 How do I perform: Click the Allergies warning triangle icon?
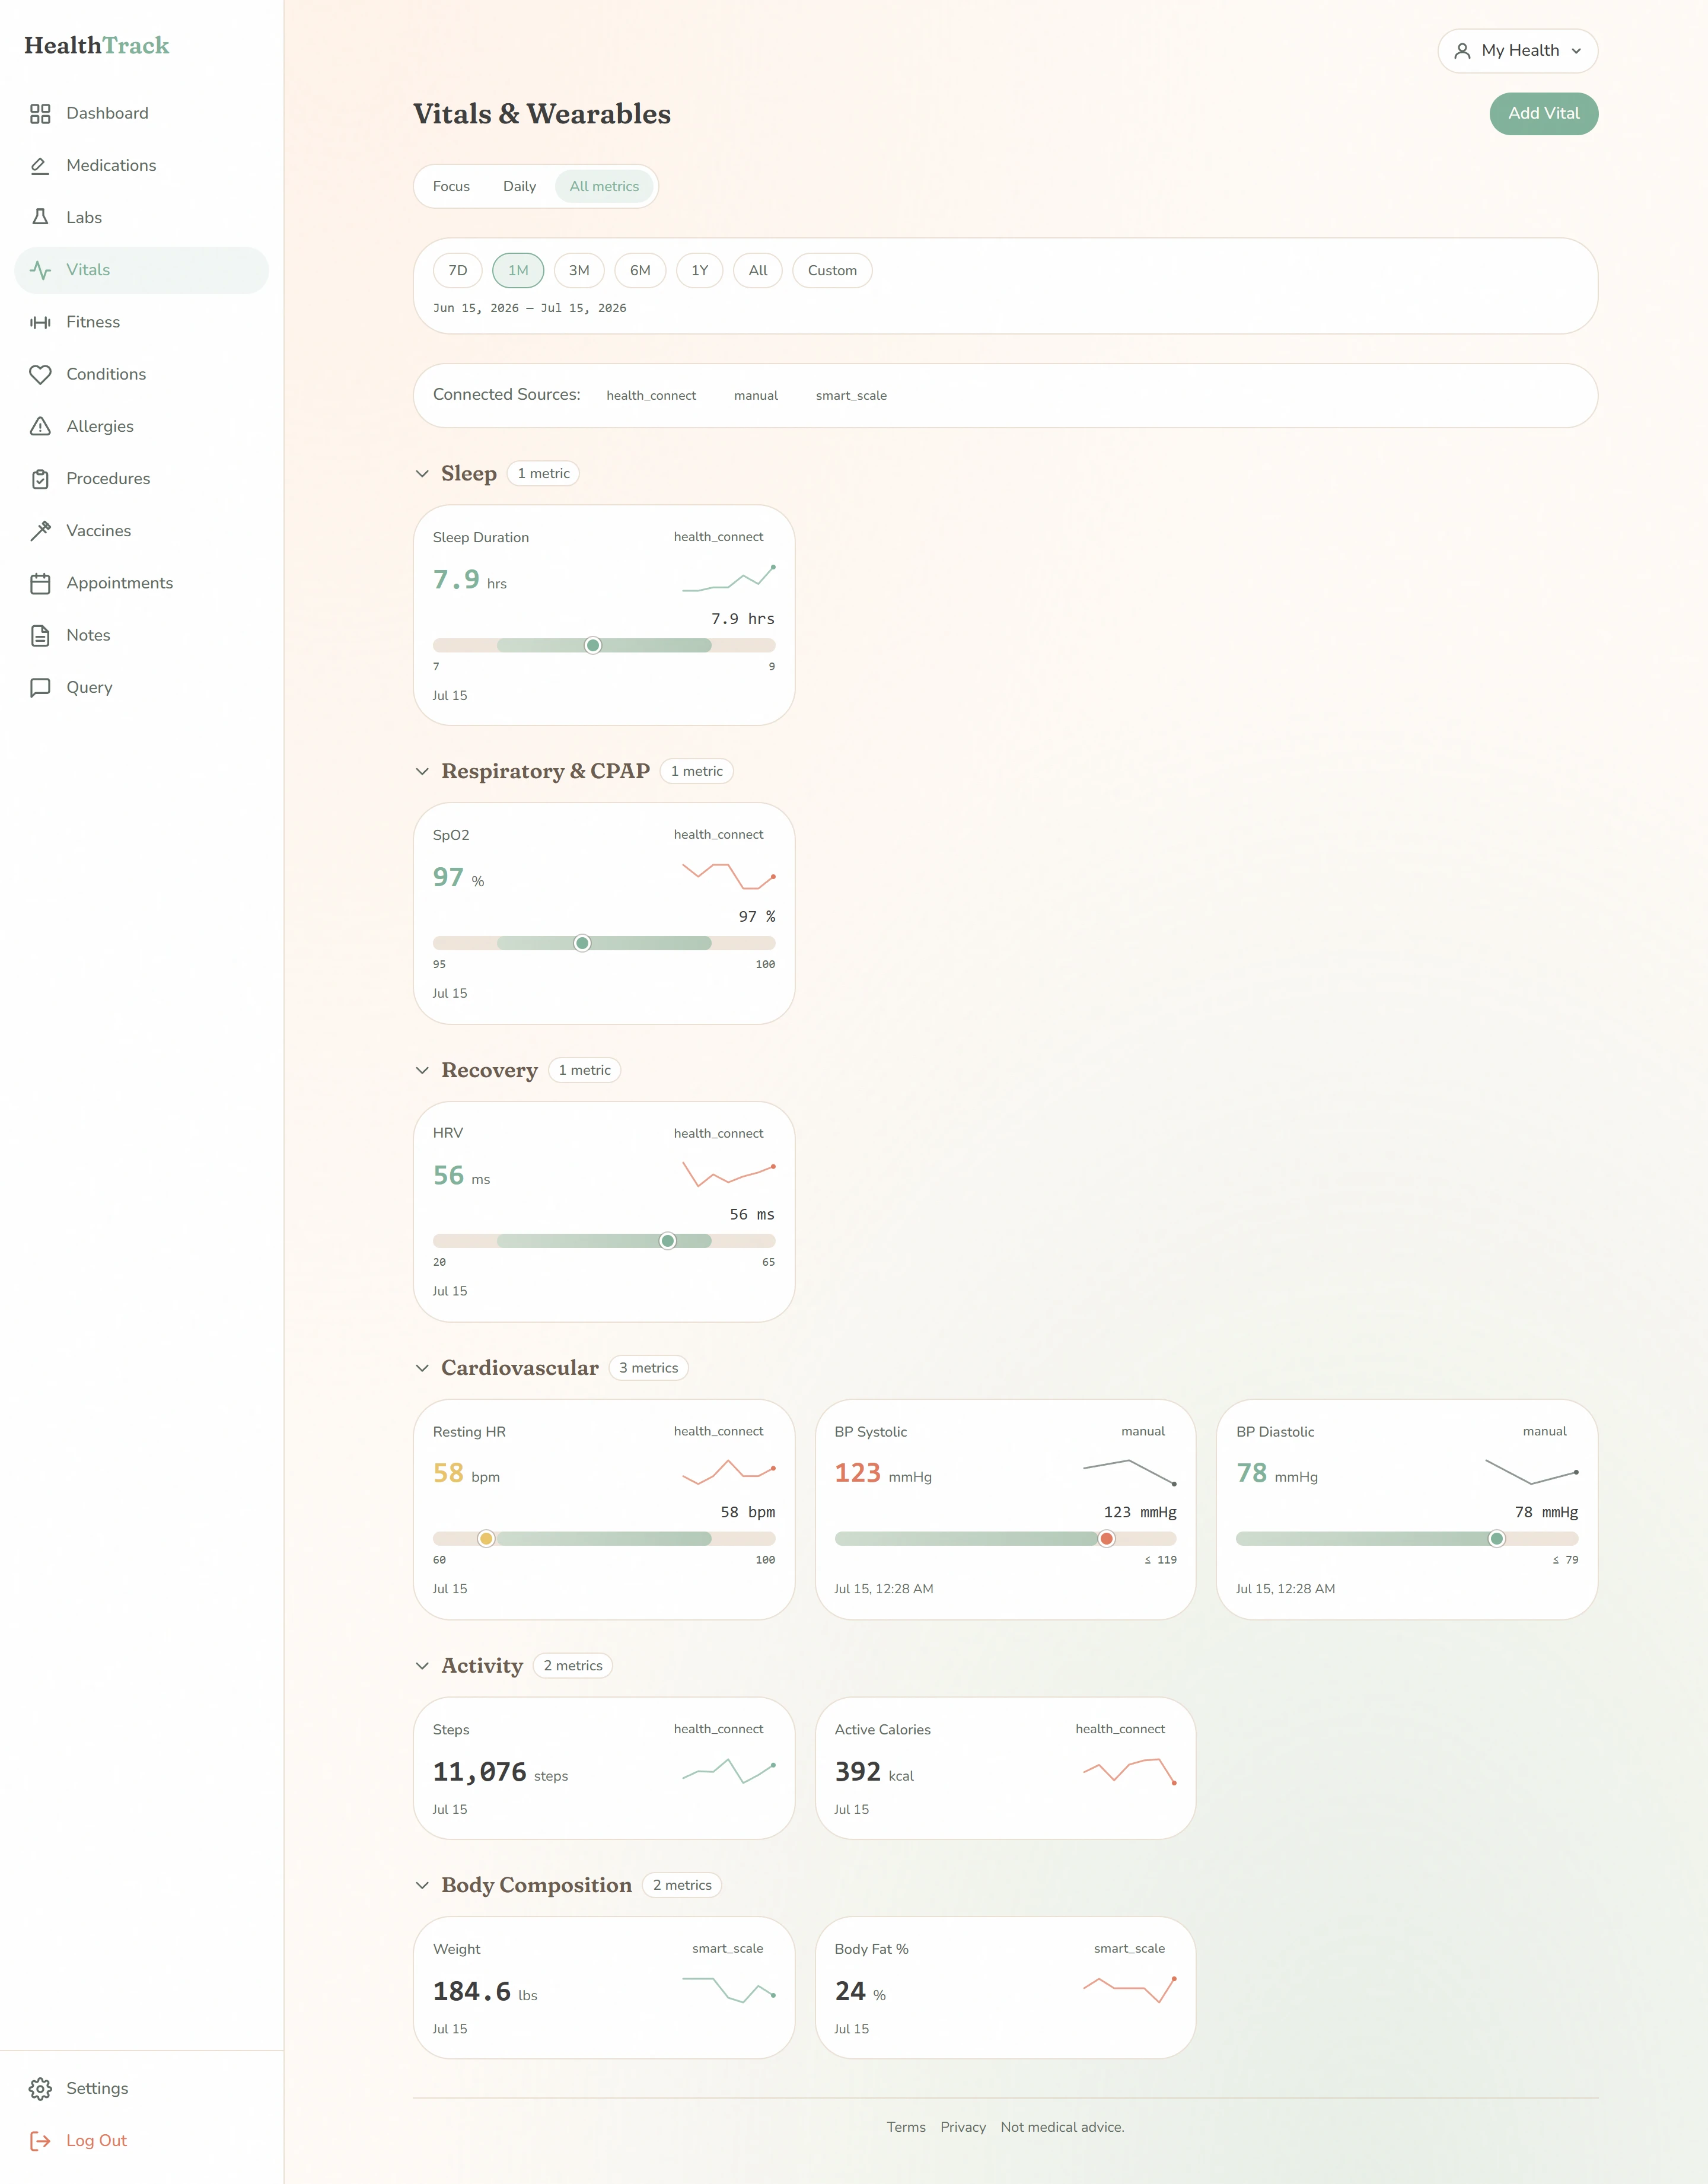40,427
